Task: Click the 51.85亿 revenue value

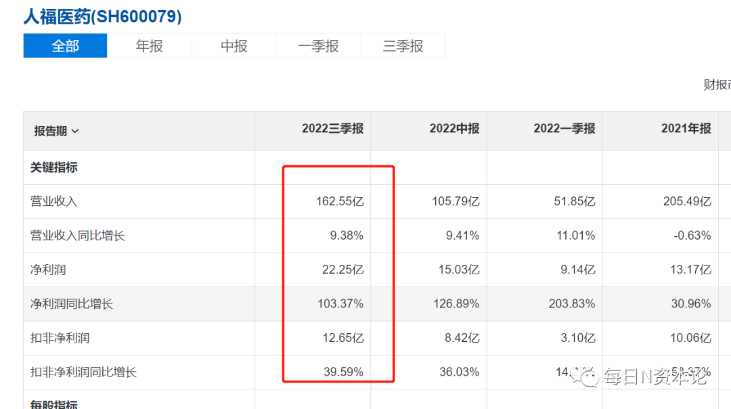Action: (575, 202)
